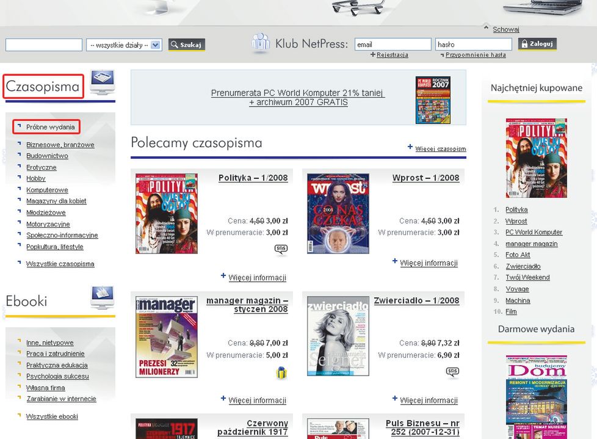Viewport: 597px width, 439px height.
Task: Focus the email input field
Action: [393, 44]
